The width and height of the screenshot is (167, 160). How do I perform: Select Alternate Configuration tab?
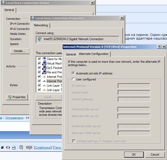94,54
